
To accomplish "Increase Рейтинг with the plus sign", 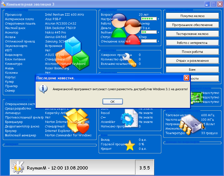I will [158, 32].
